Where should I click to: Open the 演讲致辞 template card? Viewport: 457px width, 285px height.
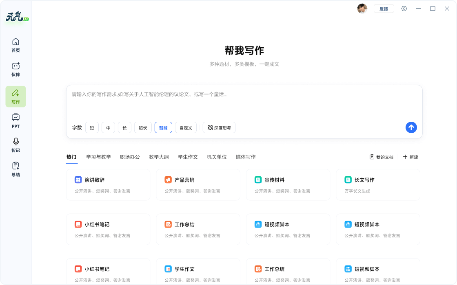click(x=108, y=184)
